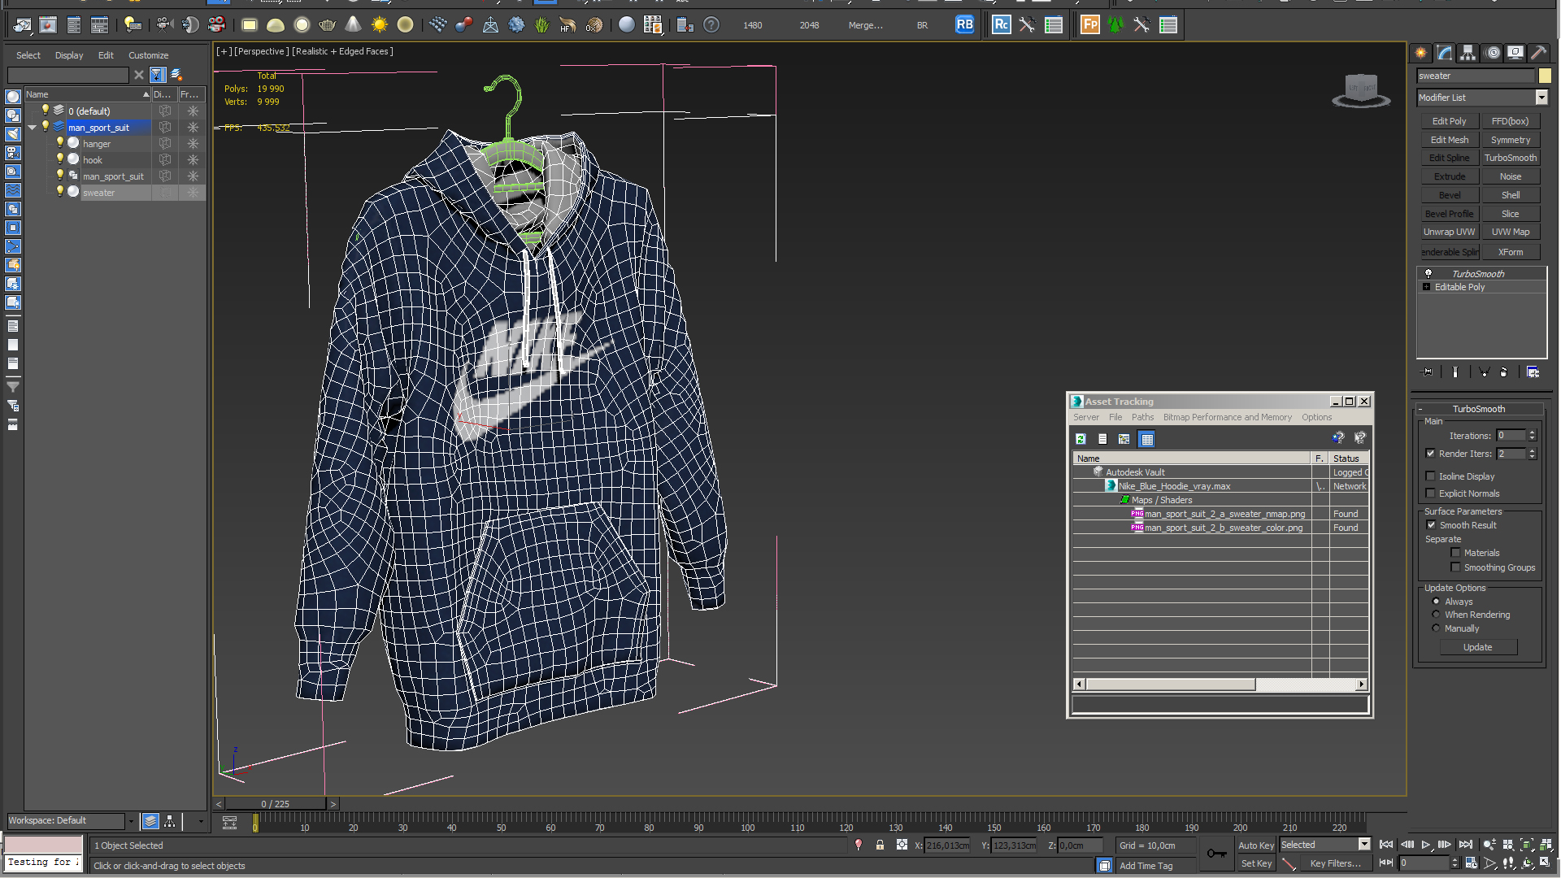Open the Utilities hammer panel tab
The height and width of the screenshot is (878, 1561).
1539,53
